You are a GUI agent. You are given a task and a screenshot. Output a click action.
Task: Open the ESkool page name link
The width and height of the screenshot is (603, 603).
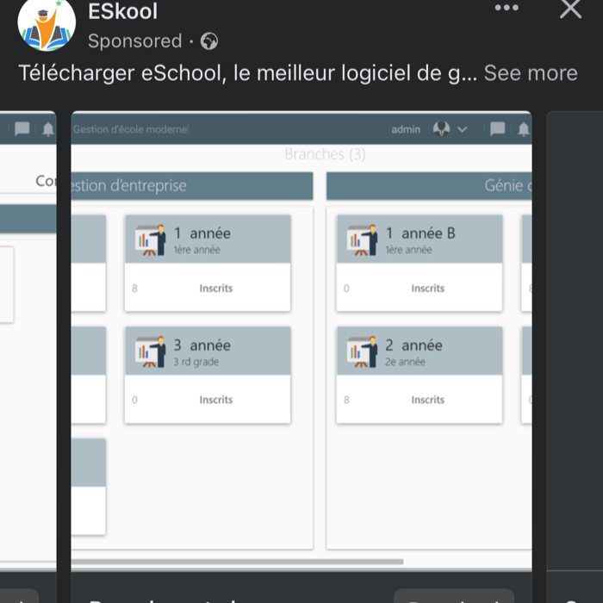(122, 11)
